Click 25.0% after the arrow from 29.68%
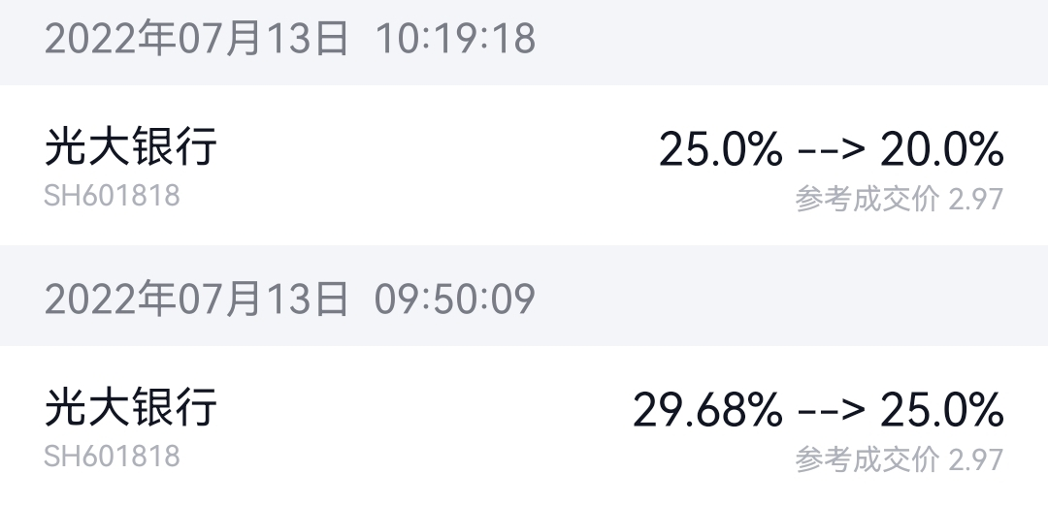This screenshot has width=1048, height=505. 941,411
